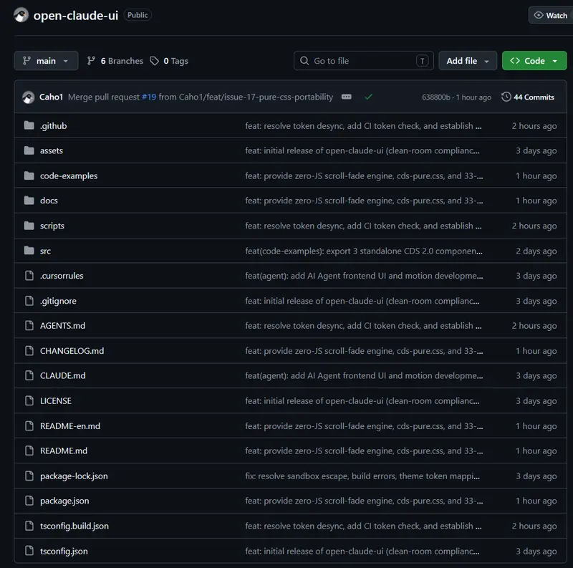Viewport: 573px width, 568px height.
Task: Open the .cursorrules commit message link
Action: coord(364,276)
